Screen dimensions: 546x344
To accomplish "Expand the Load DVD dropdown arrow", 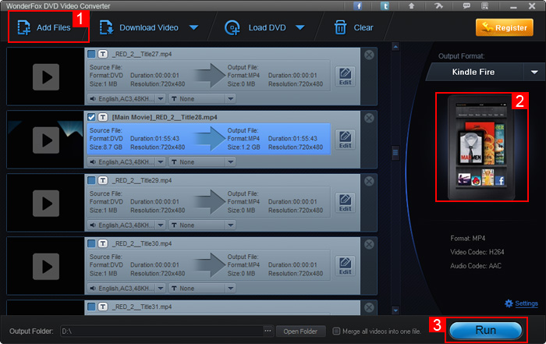I will pyautogui.click(x=300, y=27).
